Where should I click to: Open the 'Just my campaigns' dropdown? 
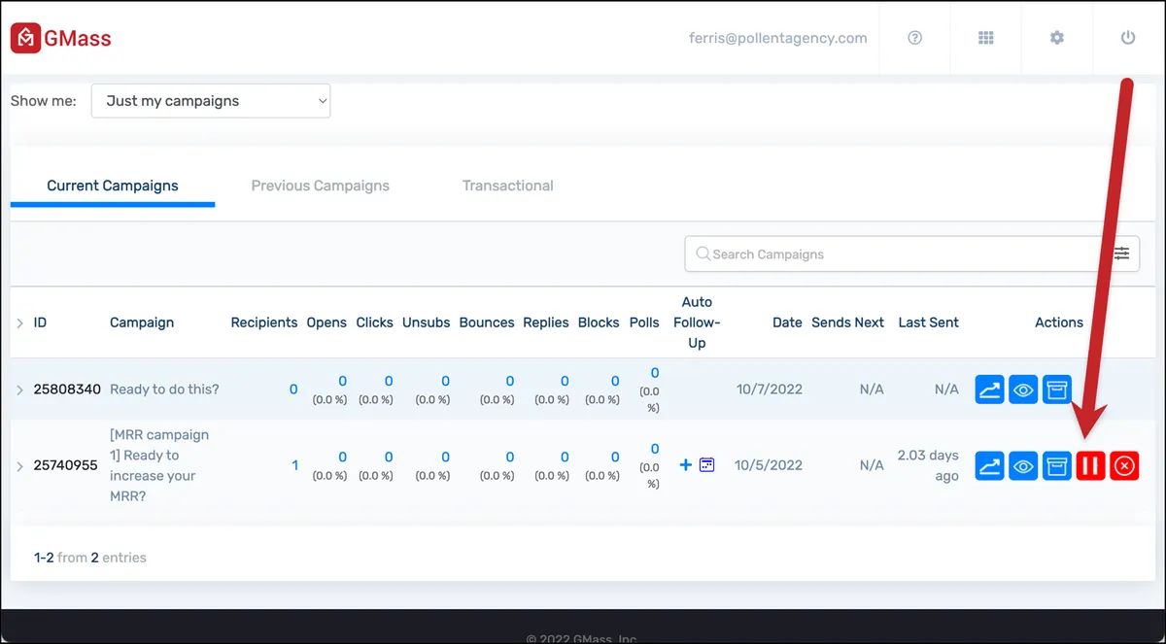(211, 101)
